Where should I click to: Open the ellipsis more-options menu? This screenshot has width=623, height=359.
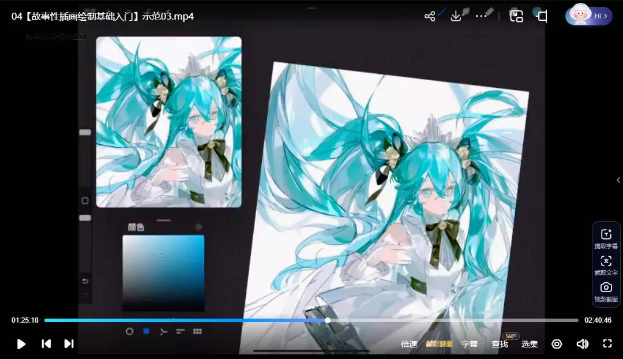pyautogui.click(x=481, y=16)
